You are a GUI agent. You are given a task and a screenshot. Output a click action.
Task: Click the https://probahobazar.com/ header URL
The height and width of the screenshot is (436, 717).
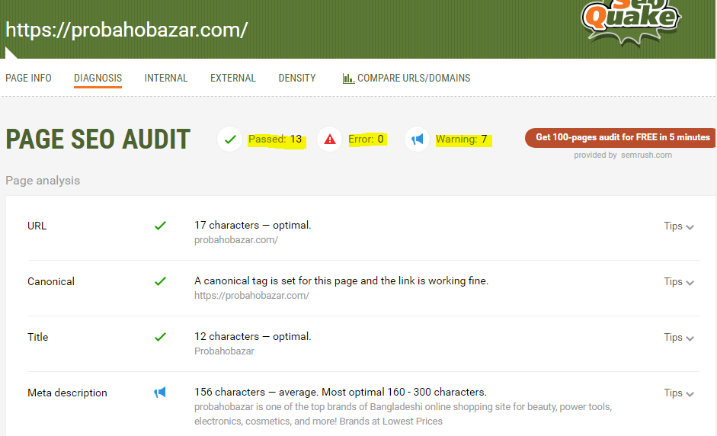[x=126, y=30]
